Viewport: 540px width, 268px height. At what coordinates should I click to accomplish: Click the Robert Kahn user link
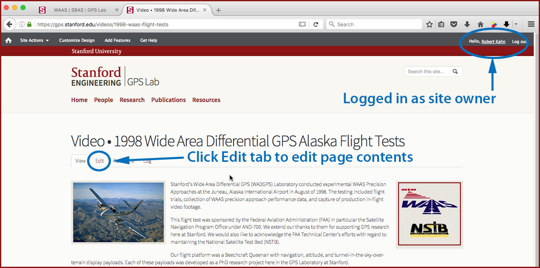pos(493,41)
